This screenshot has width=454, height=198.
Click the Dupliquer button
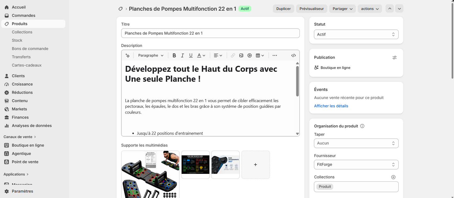pos(284,9)
